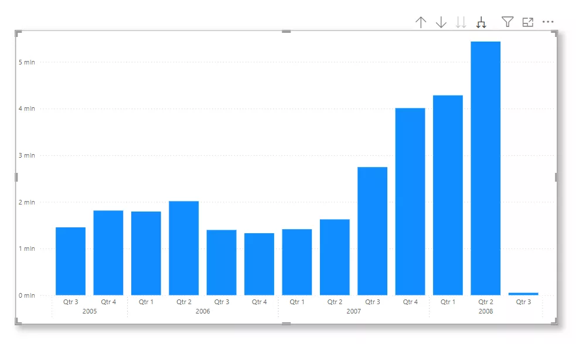Open More options ellipsis menu
This screenshot has width=576, height=344.
(x=548, y=22)
